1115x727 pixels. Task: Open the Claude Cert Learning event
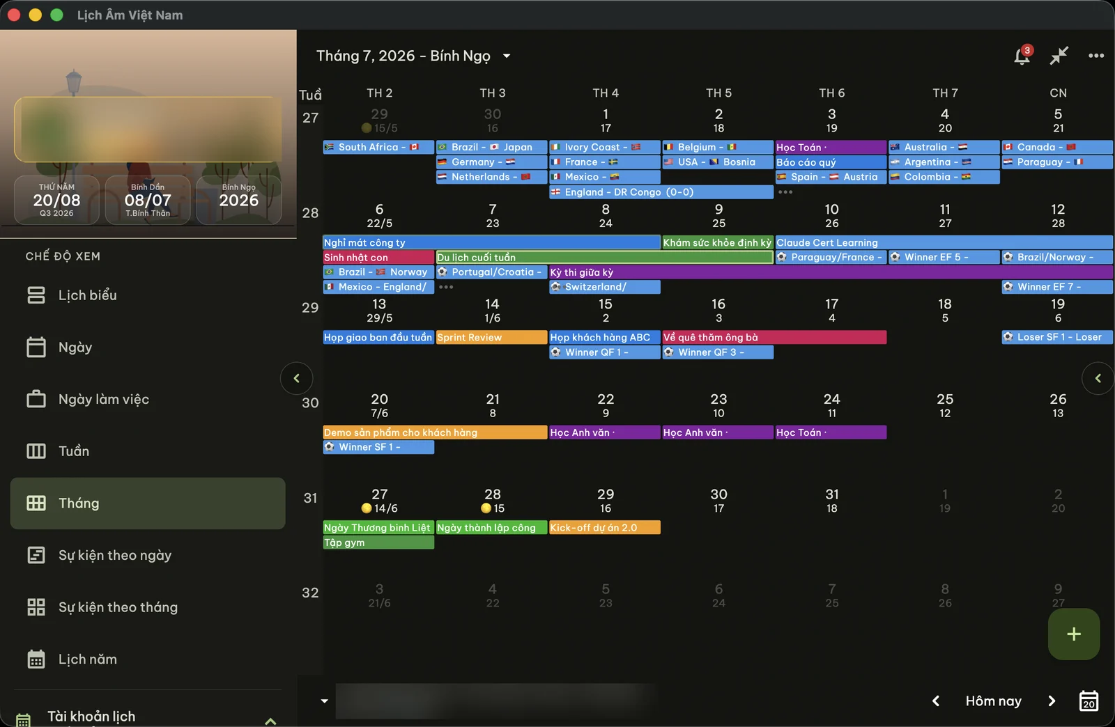[944, 242]
